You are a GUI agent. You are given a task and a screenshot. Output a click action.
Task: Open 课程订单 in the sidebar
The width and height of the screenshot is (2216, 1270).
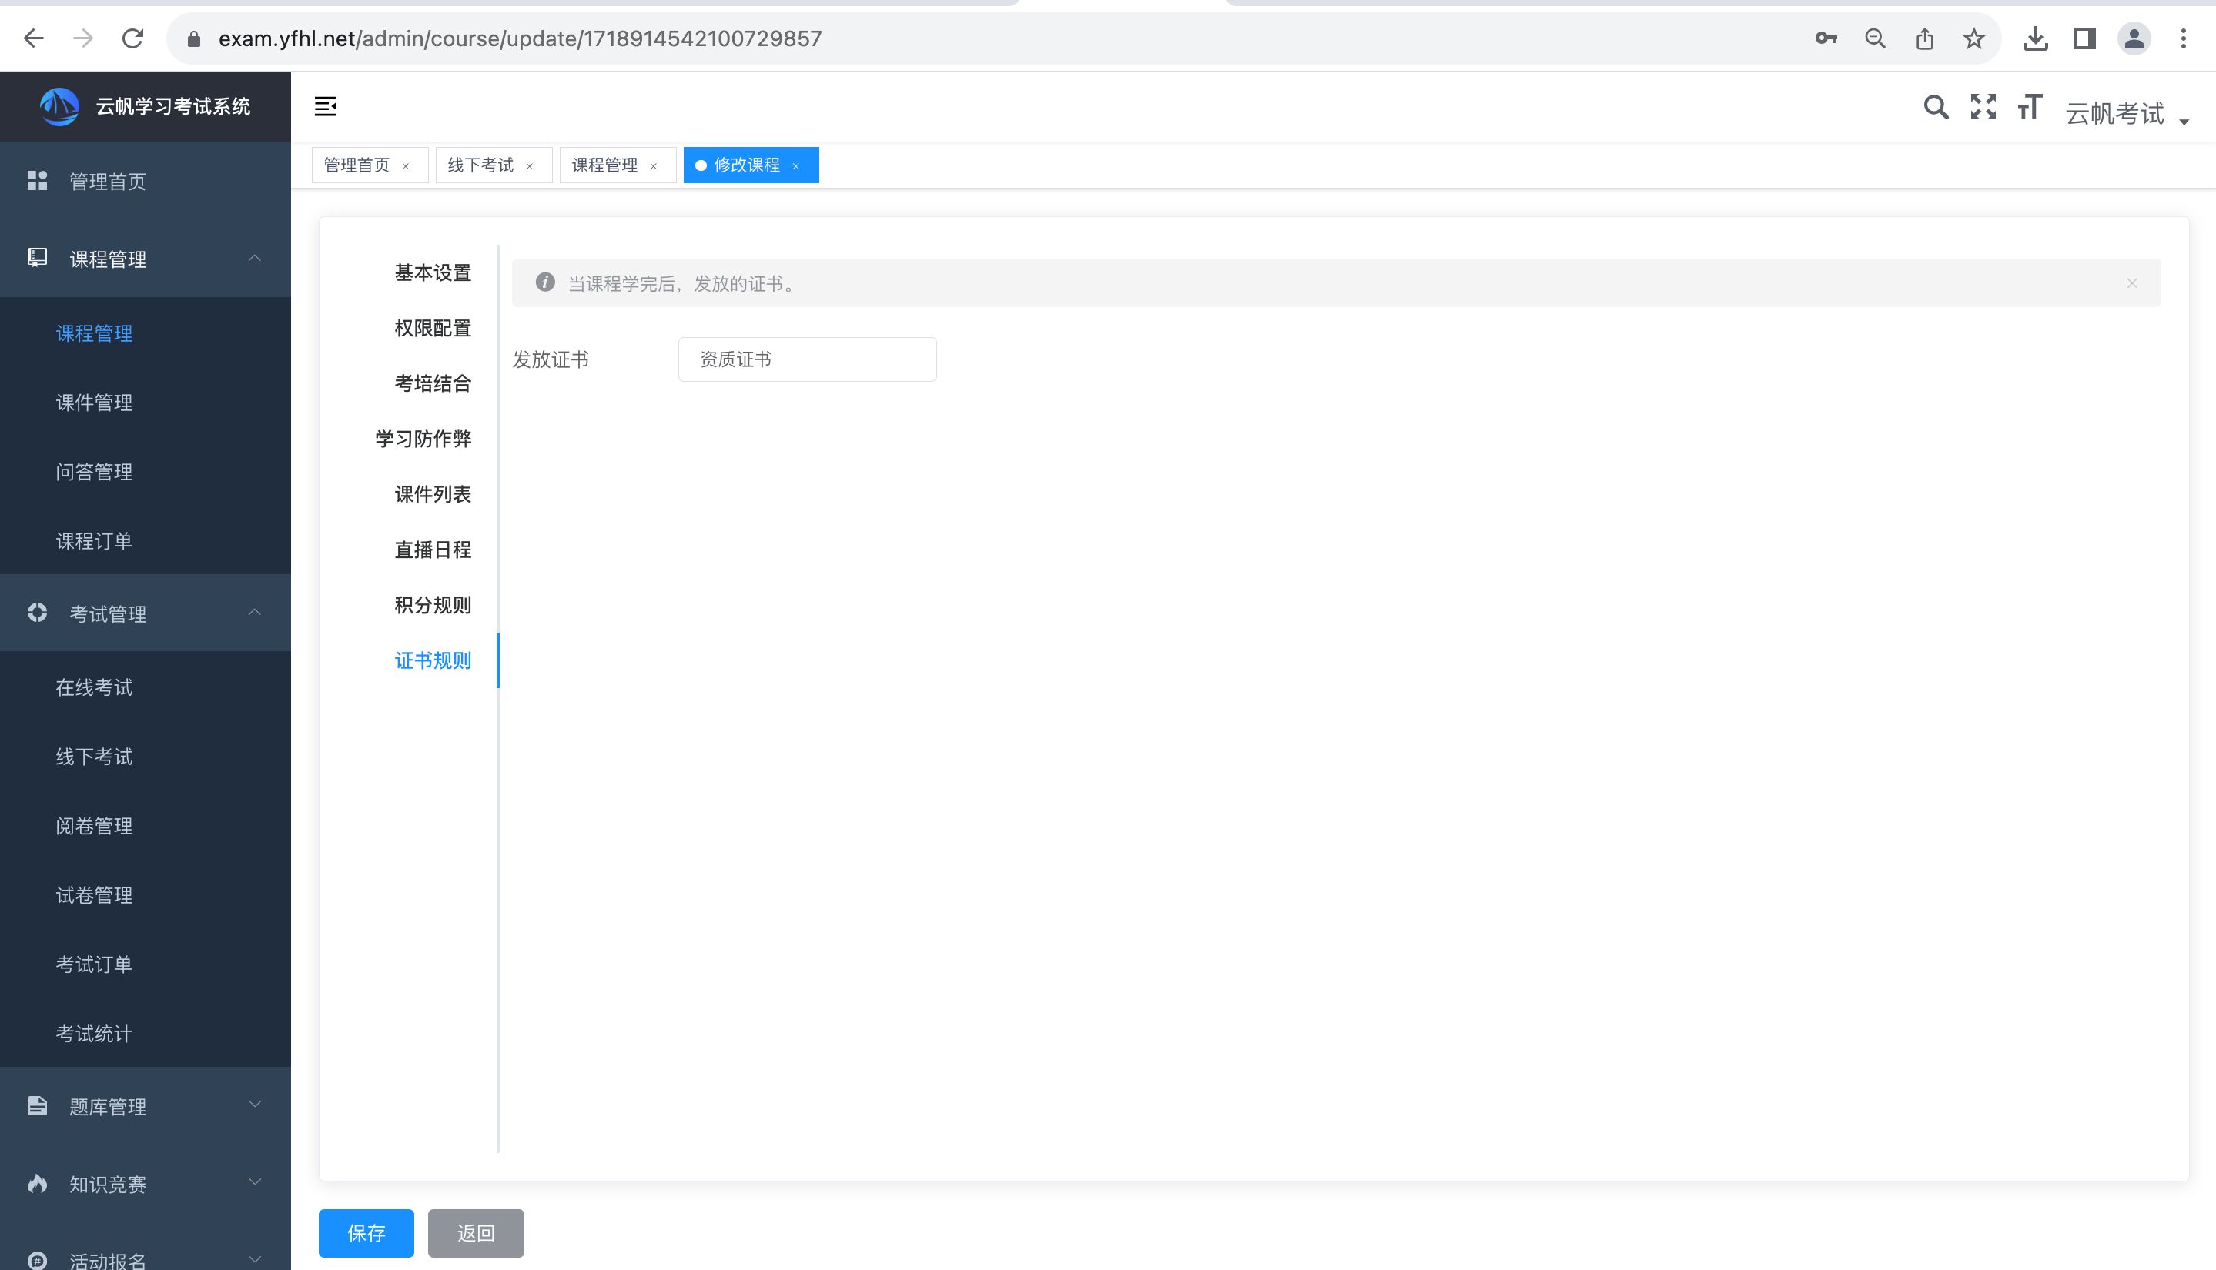(x=145, y=541)
